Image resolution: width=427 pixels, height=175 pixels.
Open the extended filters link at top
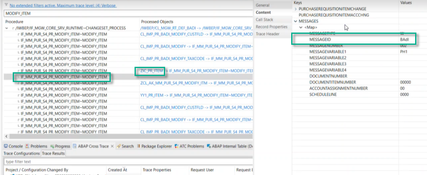click(x=63, y=5)
